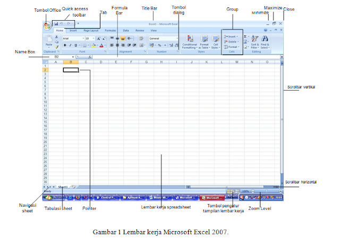The height and width of the screenshot is (239, 340).
Task: Click the Zoom Out minus button
Action: point(253,191)
